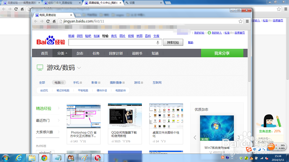Click the green coin icon beside 我的收入
The width and height of the screenshot is (289, 162).
tap(209, 33)
